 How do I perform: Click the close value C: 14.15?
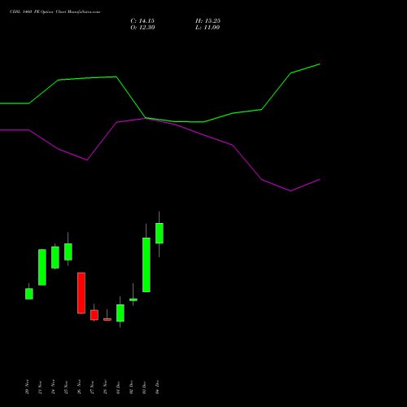pos(142,21)
